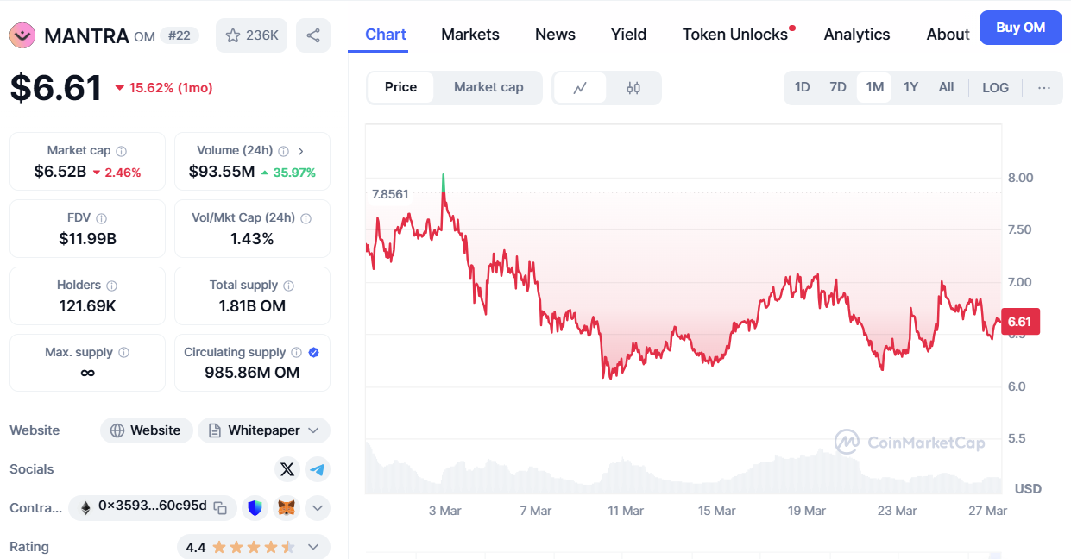1071x559 pixels.
Task: Switch chart to Price view
Action: point(400,87)
